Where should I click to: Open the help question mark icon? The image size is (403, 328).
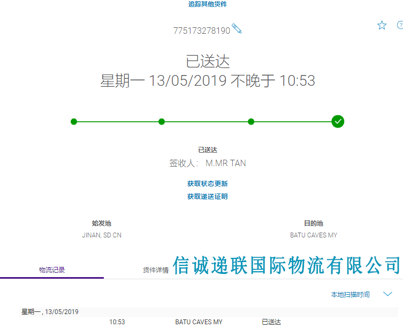pos(399,25)
